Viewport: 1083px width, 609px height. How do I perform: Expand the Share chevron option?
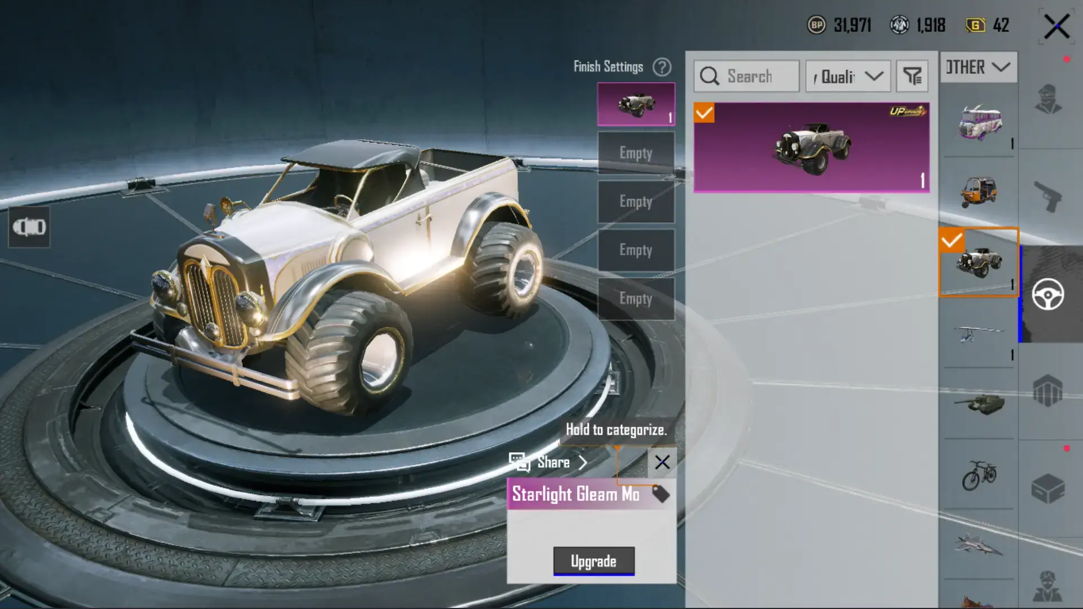583,462
